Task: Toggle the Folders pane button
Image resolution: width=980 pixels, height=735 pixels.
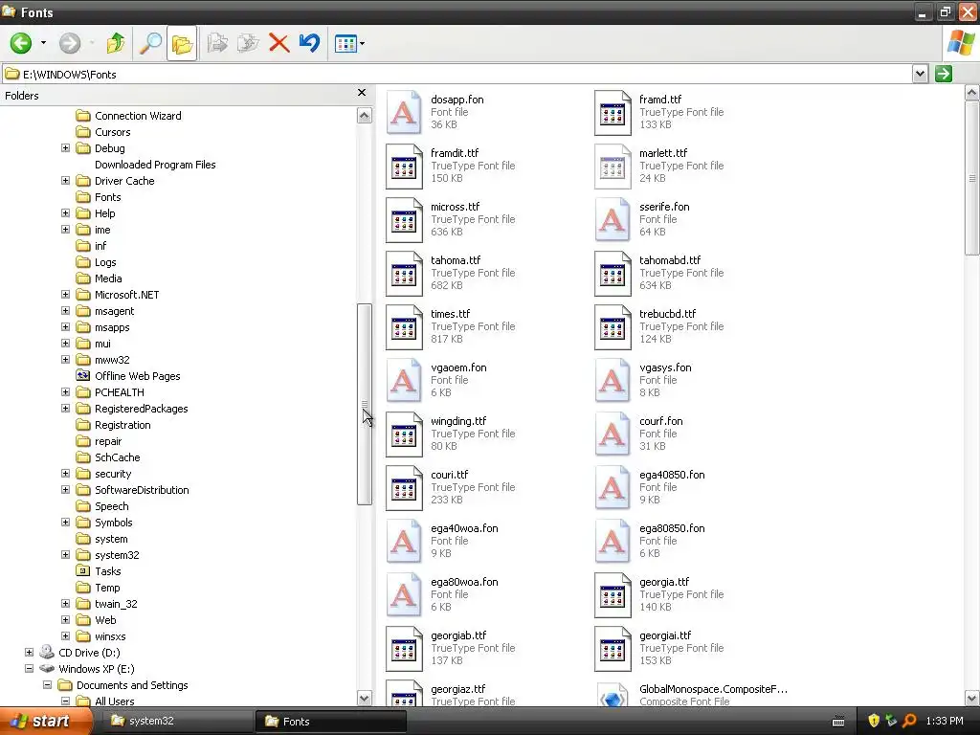Action: click(x=182, y=44)
